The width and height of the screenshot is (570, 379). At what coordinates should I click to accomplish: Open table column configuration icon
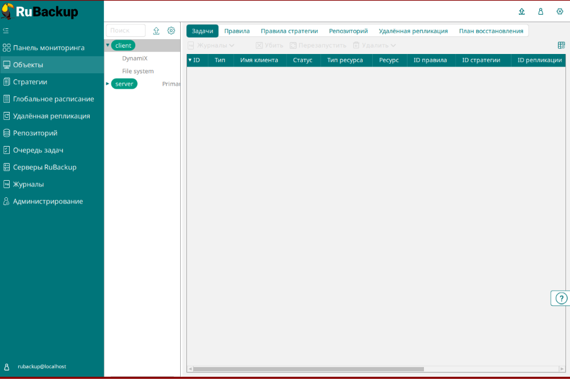click(561, 45)
